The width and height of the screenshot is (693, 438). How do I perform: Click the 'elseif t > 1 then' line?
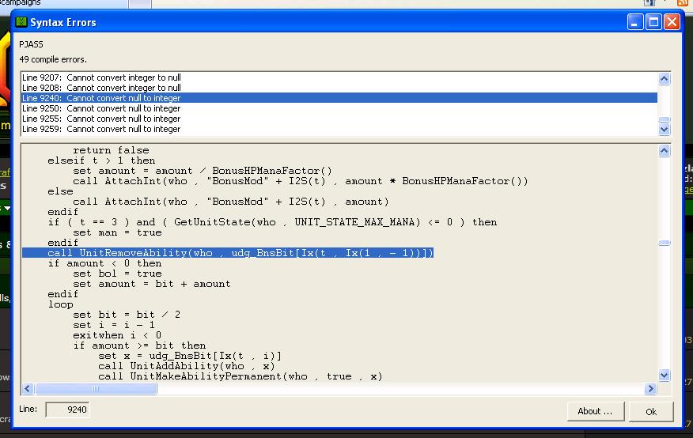[x=101, y=160]
